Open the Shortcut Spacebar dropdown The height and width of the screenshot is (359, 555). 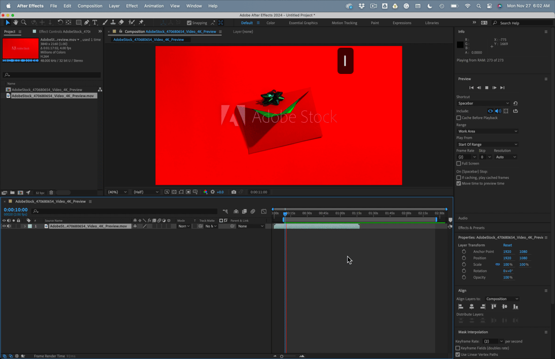[x=483, y=103]
